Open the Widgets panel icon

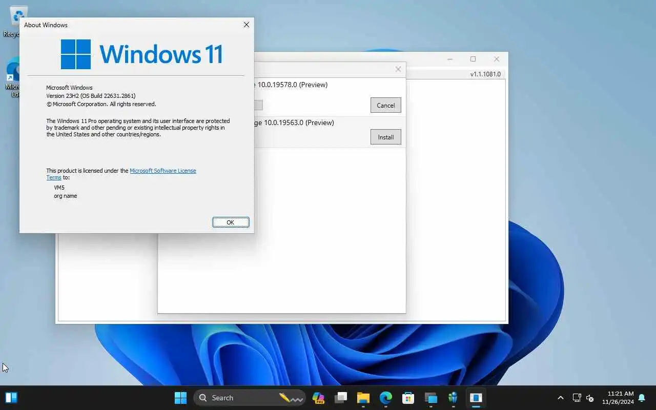tap(11, 398)
